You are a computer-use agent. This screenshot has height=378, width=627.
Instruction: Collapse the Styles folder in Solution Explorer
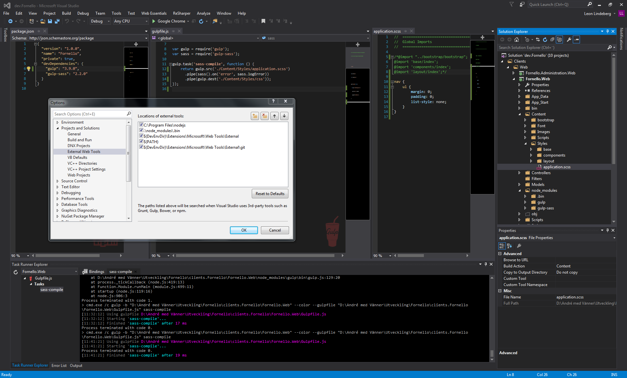point(525,144)
